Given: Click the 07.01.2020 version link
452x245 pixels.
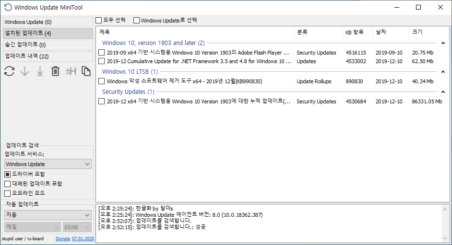Looking at the screenshot, I should [x=83, y=238].
